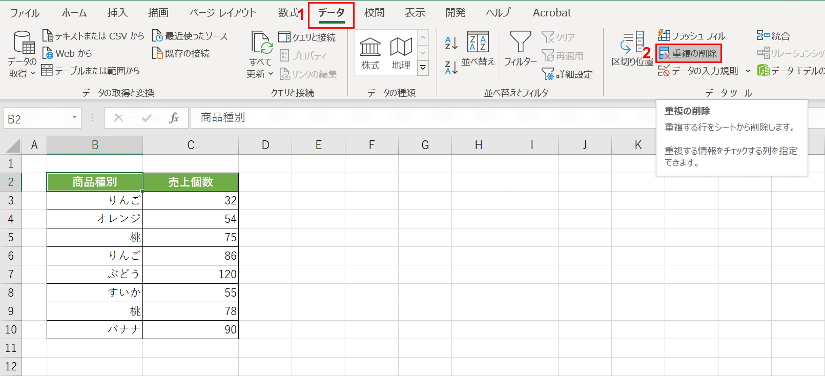
Task: Select the 株式 data type
Action: click(370, 53)
